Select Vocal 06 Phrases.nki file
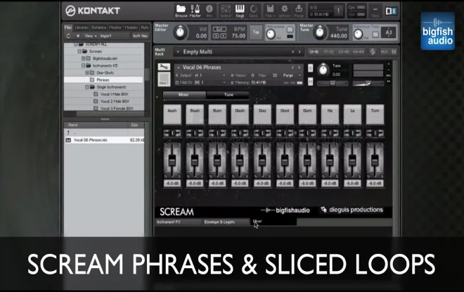 (x=104, y=140)
